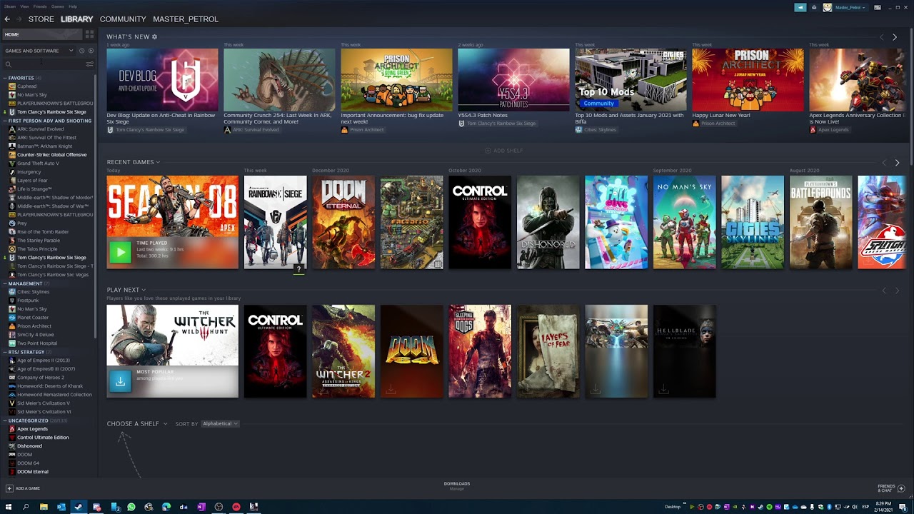Image resolution: width=914 pixels, height=514 pixels.
Task: Select Prison Architect in sidebar
Action: pos(34,326)
